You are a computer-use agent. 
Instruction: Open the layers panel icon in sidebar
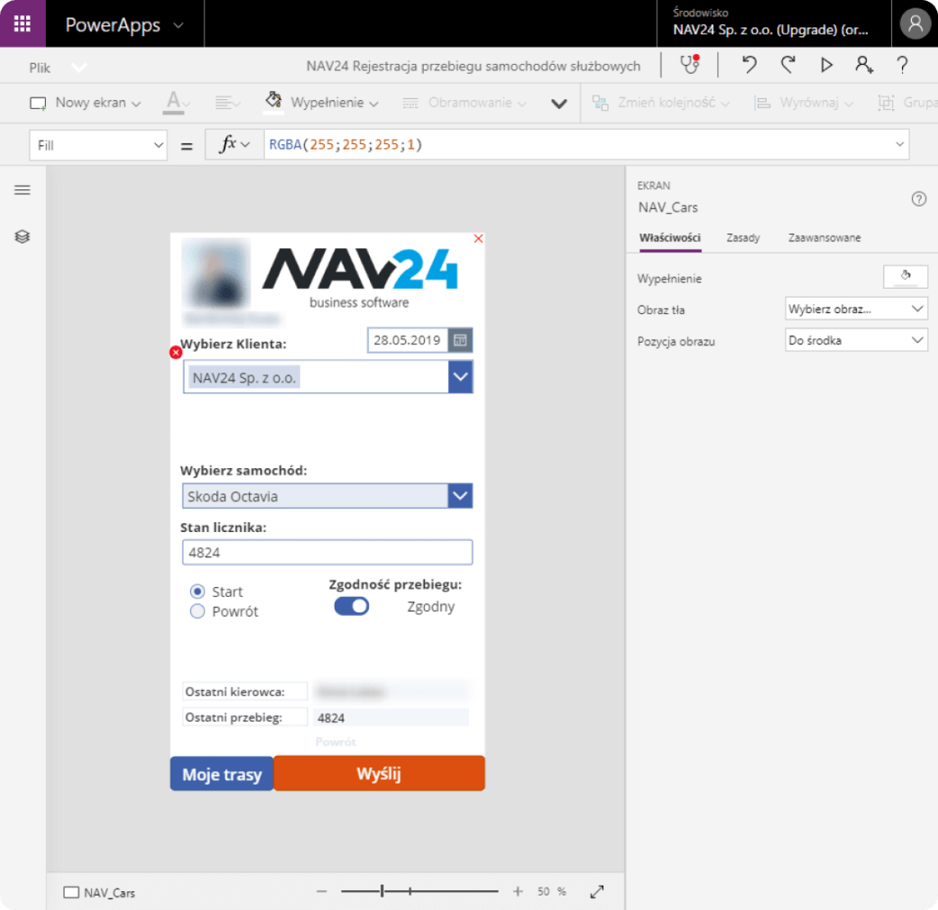pos(23,236)
